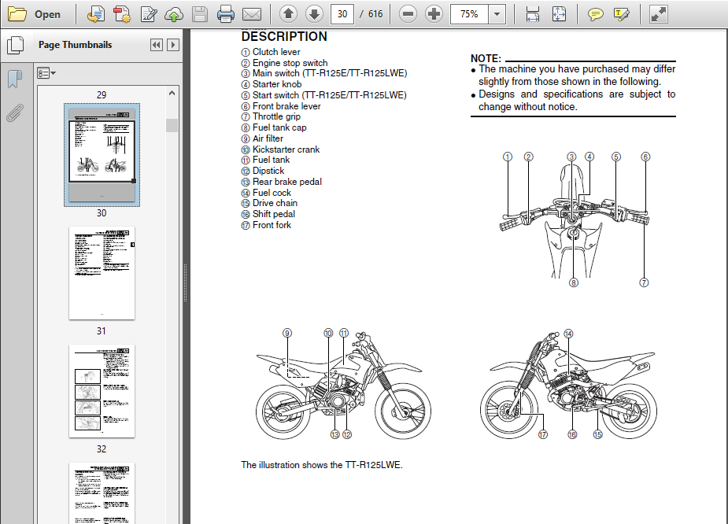Send file by email envelope icon
This screenshot has width=728, height=524.
click(x=252, y=14)
